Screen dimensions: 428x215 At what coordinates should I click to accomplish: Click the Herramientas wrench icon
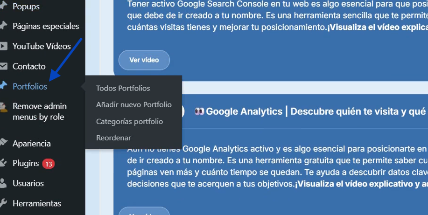(3, 203)
